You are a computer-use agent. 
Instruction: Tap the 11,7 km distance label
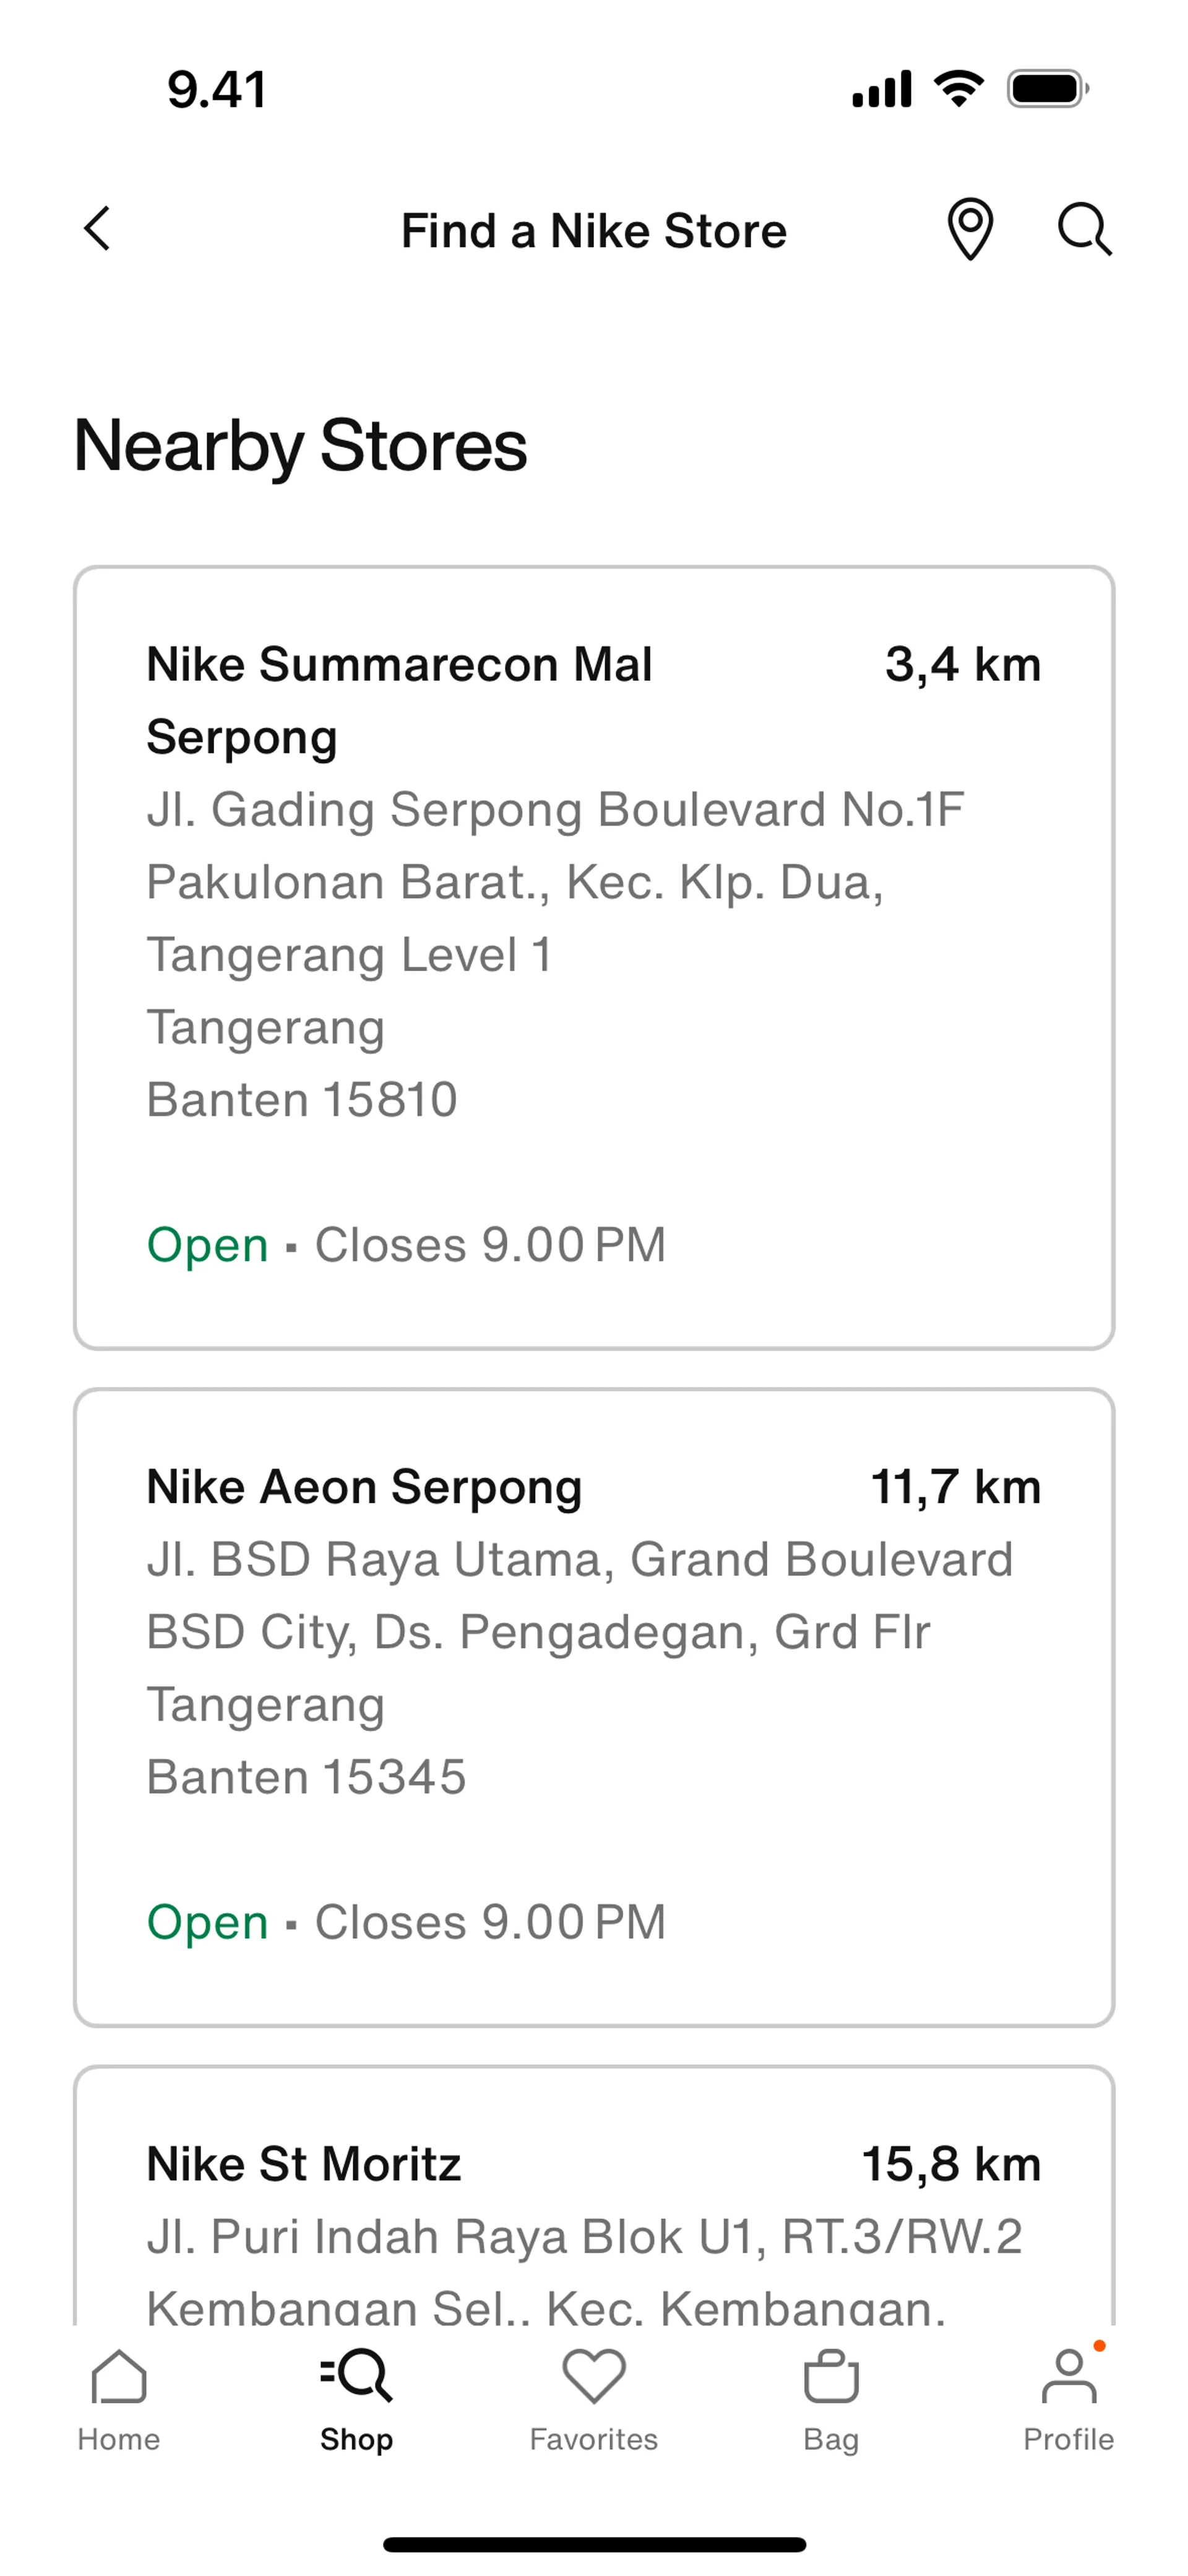point(955,1487)
